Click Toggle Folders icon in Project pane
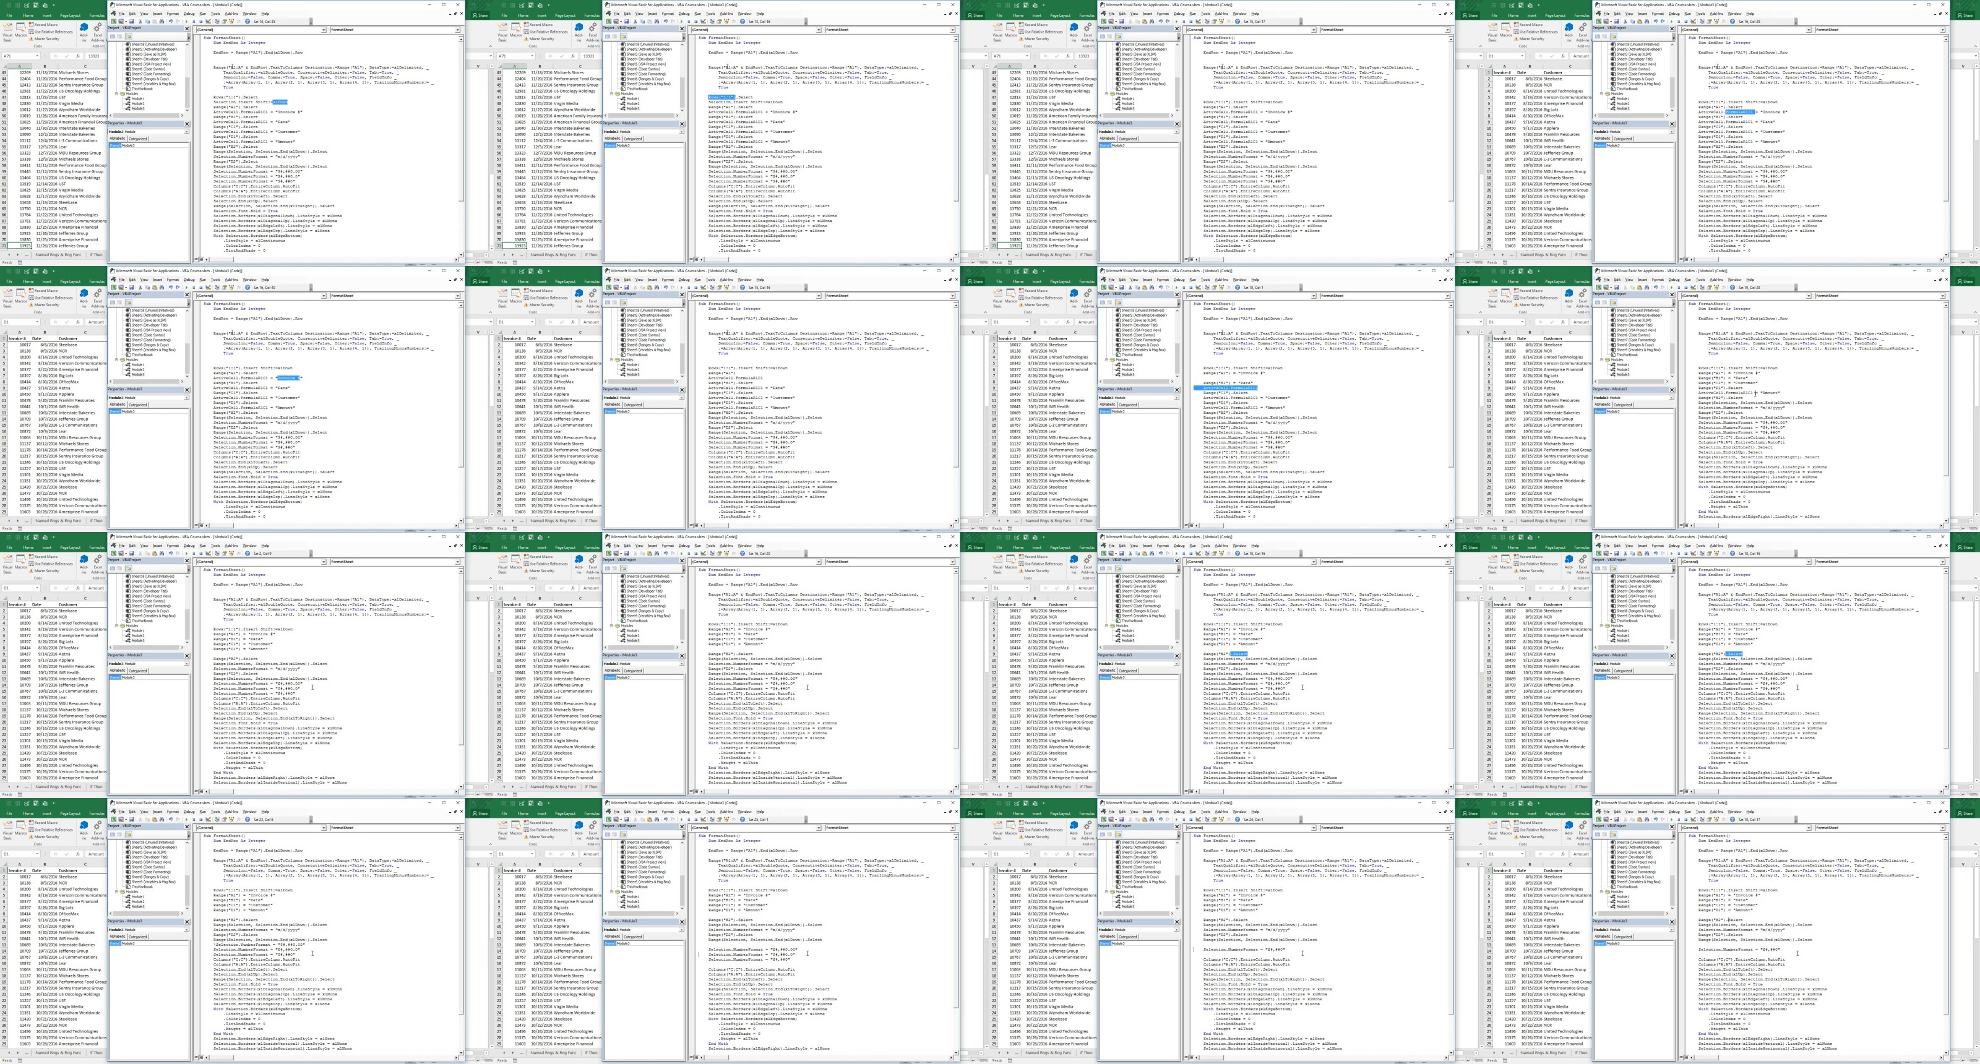This screenshot has height=1064, width=1980. (x=129, y=36)
